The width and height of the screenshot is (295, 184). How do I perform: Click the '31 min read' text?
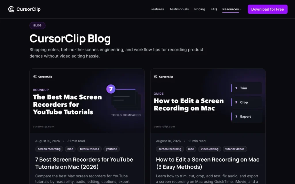(x=76, y=141)
